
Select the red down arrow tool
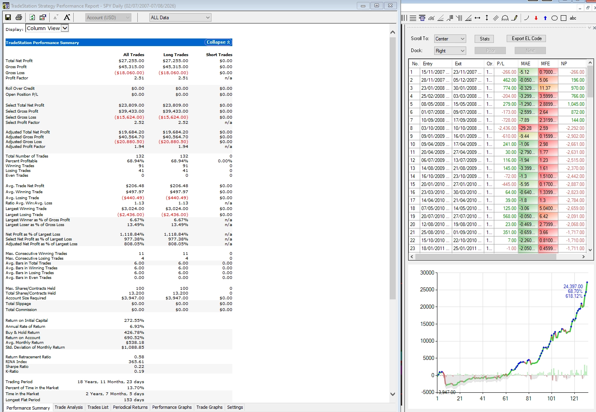point(536,18)
